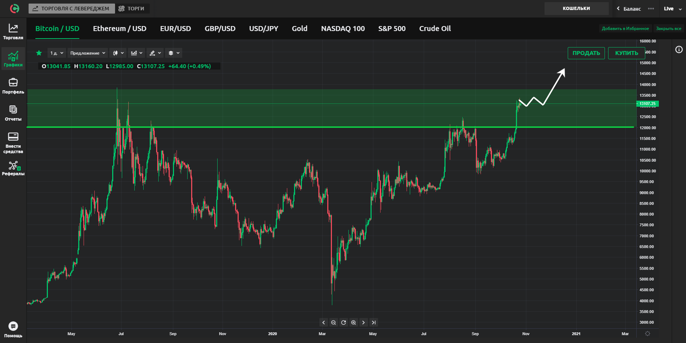Open the drawing tools dropdown
686x343 pixels.
coord(155,53)
